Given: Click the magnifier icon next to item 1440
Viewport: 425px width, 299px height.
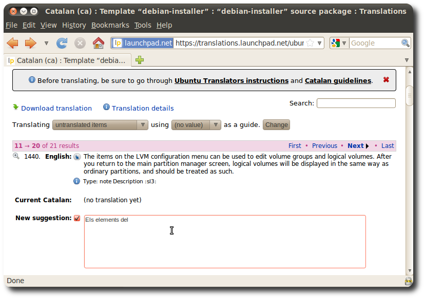Looking at the screenshot, I should pos(16,156).
